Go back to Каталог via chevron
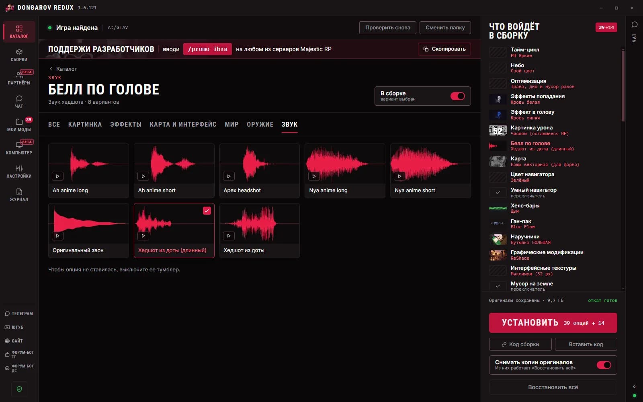Screen dimensions: 643x402 (x=51, y=69)
